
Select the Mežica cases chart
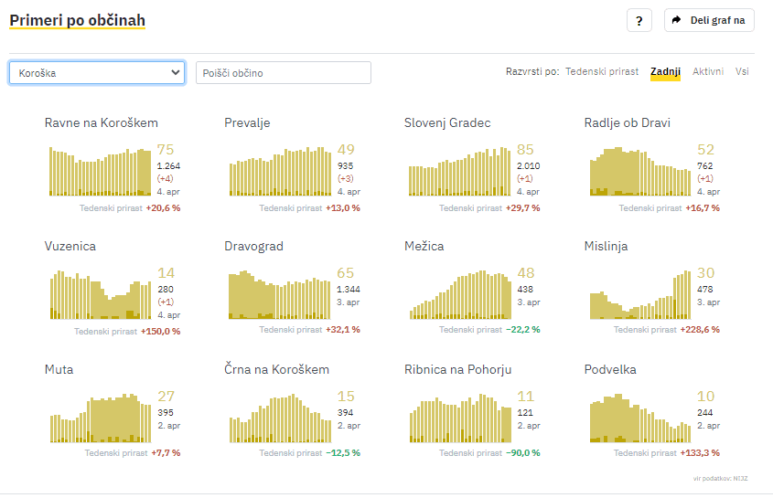(459, 294)
